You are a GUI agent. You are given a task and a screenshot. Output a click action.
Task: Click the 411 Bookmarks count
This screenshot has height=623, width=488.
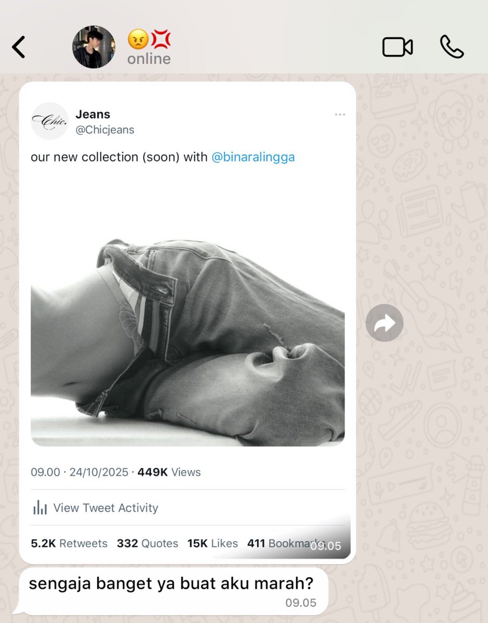(286, 544)
